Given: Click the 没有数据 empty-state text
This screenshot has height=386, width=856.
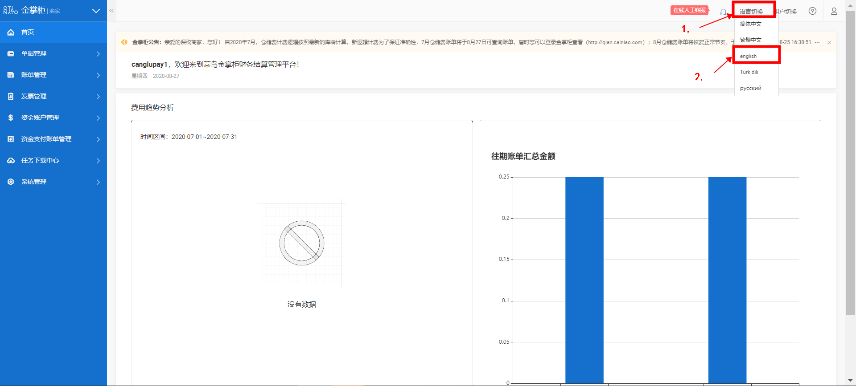Looking at the screenshot, I should coord(302,305).
